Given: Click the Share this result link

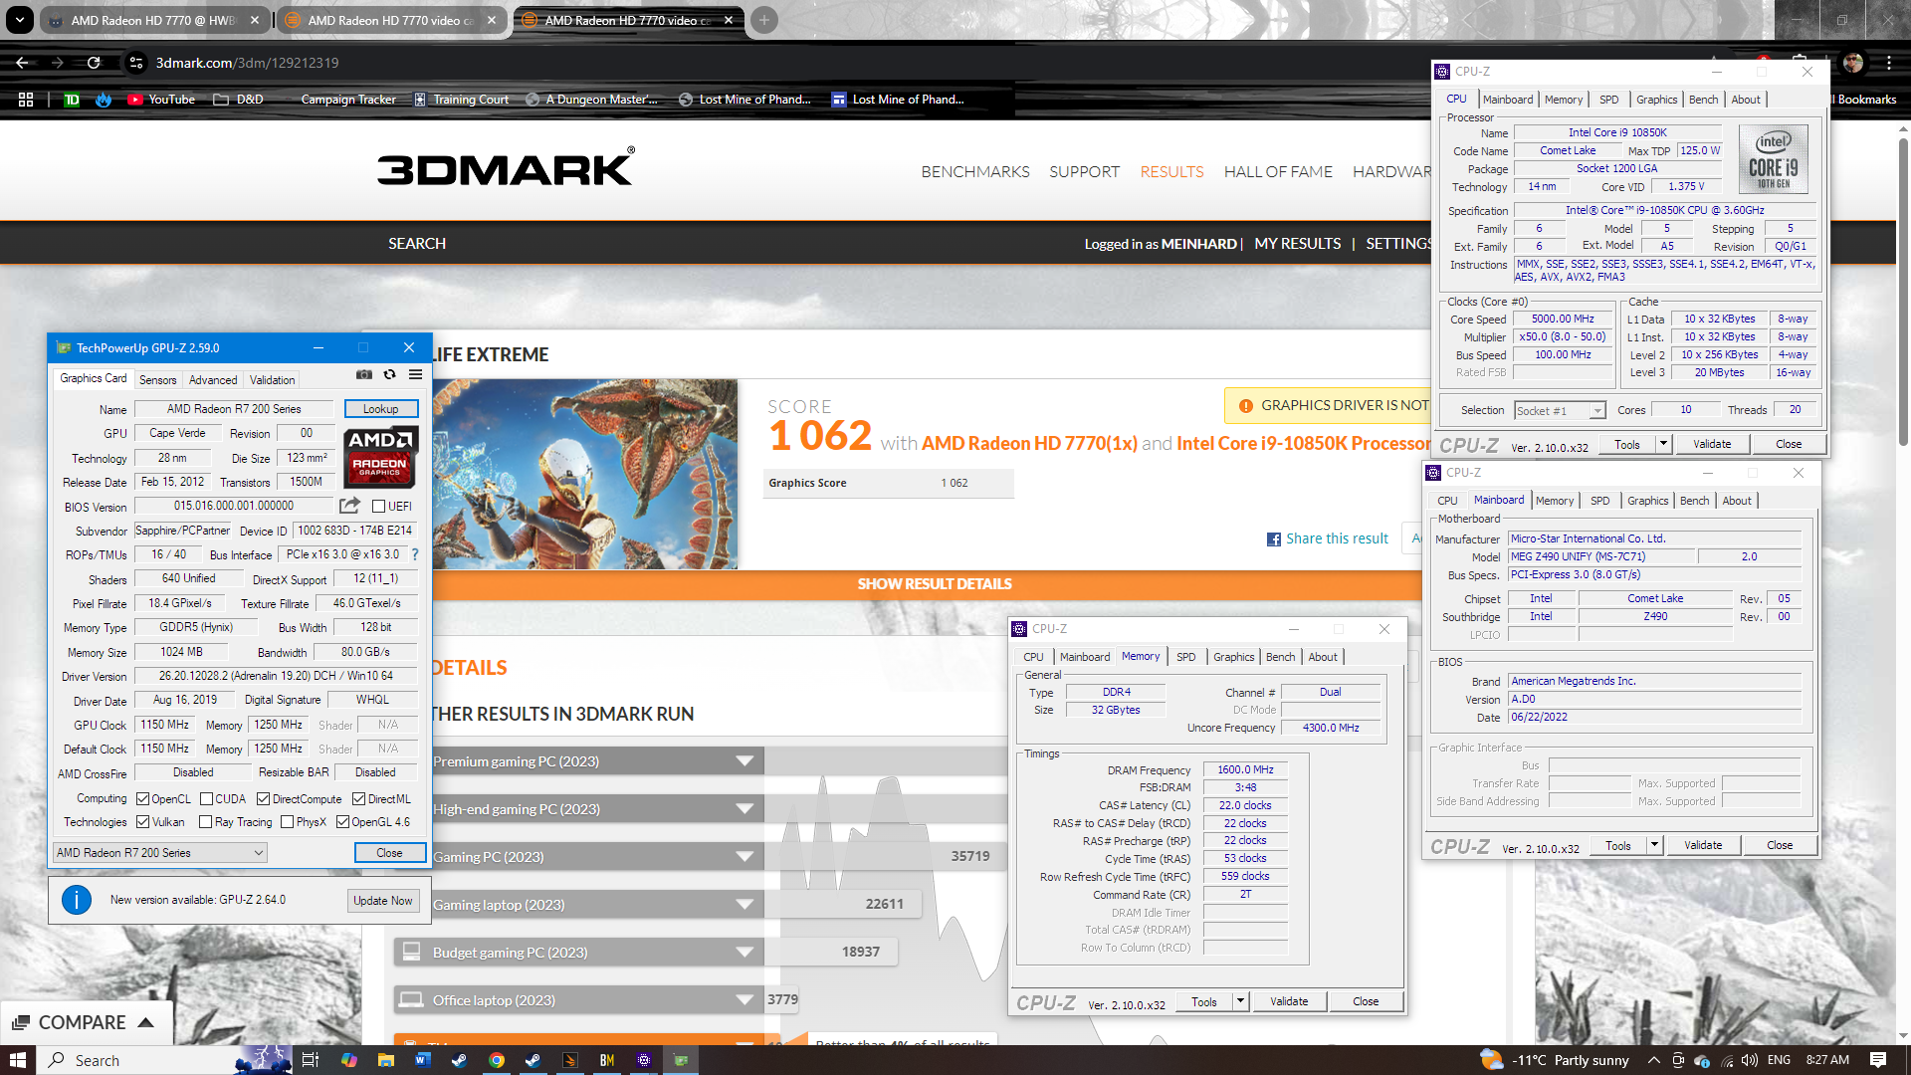Looking at the screenshot, I should tap(1337, 538).
